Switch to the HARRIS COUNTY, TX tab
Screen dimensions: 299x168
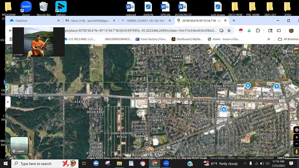pyautogui.click(x=146, y=20)
